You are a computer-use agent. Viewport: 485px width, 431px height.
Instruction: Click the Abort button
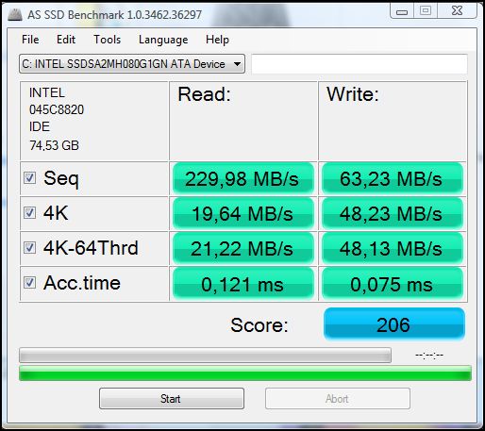tap(338, 399)
